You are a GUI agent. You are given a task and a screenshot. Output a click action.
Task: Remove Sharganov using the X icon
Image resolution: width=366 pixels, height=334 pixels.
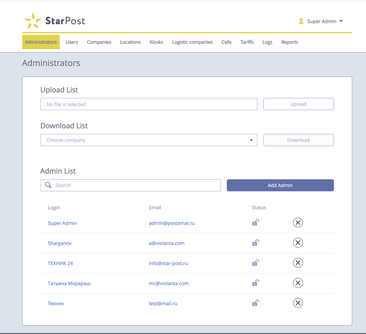click(298, 243)
